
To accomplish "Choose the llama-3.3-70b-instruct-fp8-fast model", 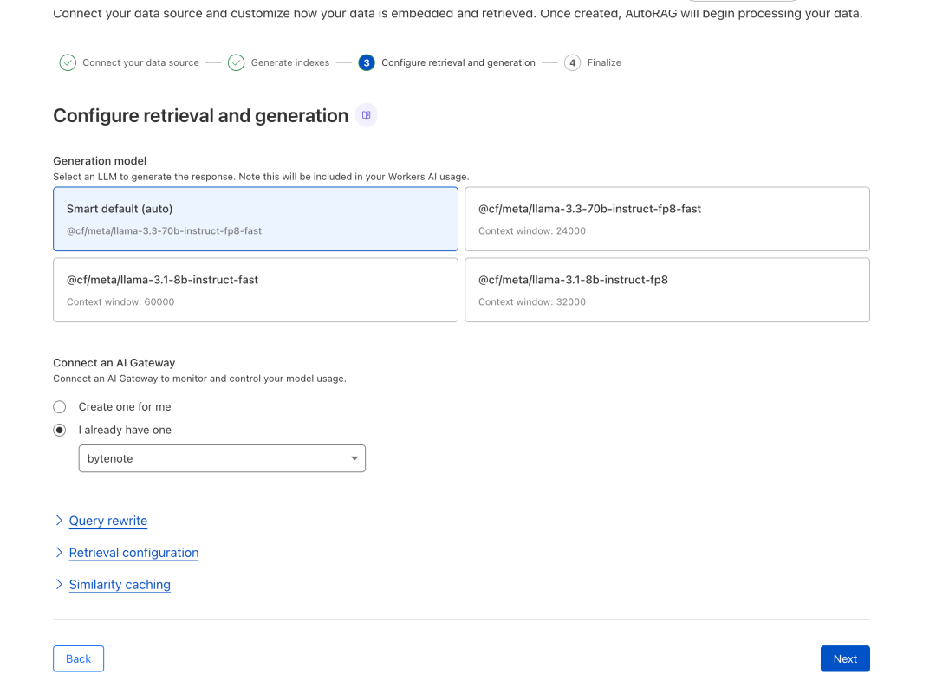I will click(666, 218).
